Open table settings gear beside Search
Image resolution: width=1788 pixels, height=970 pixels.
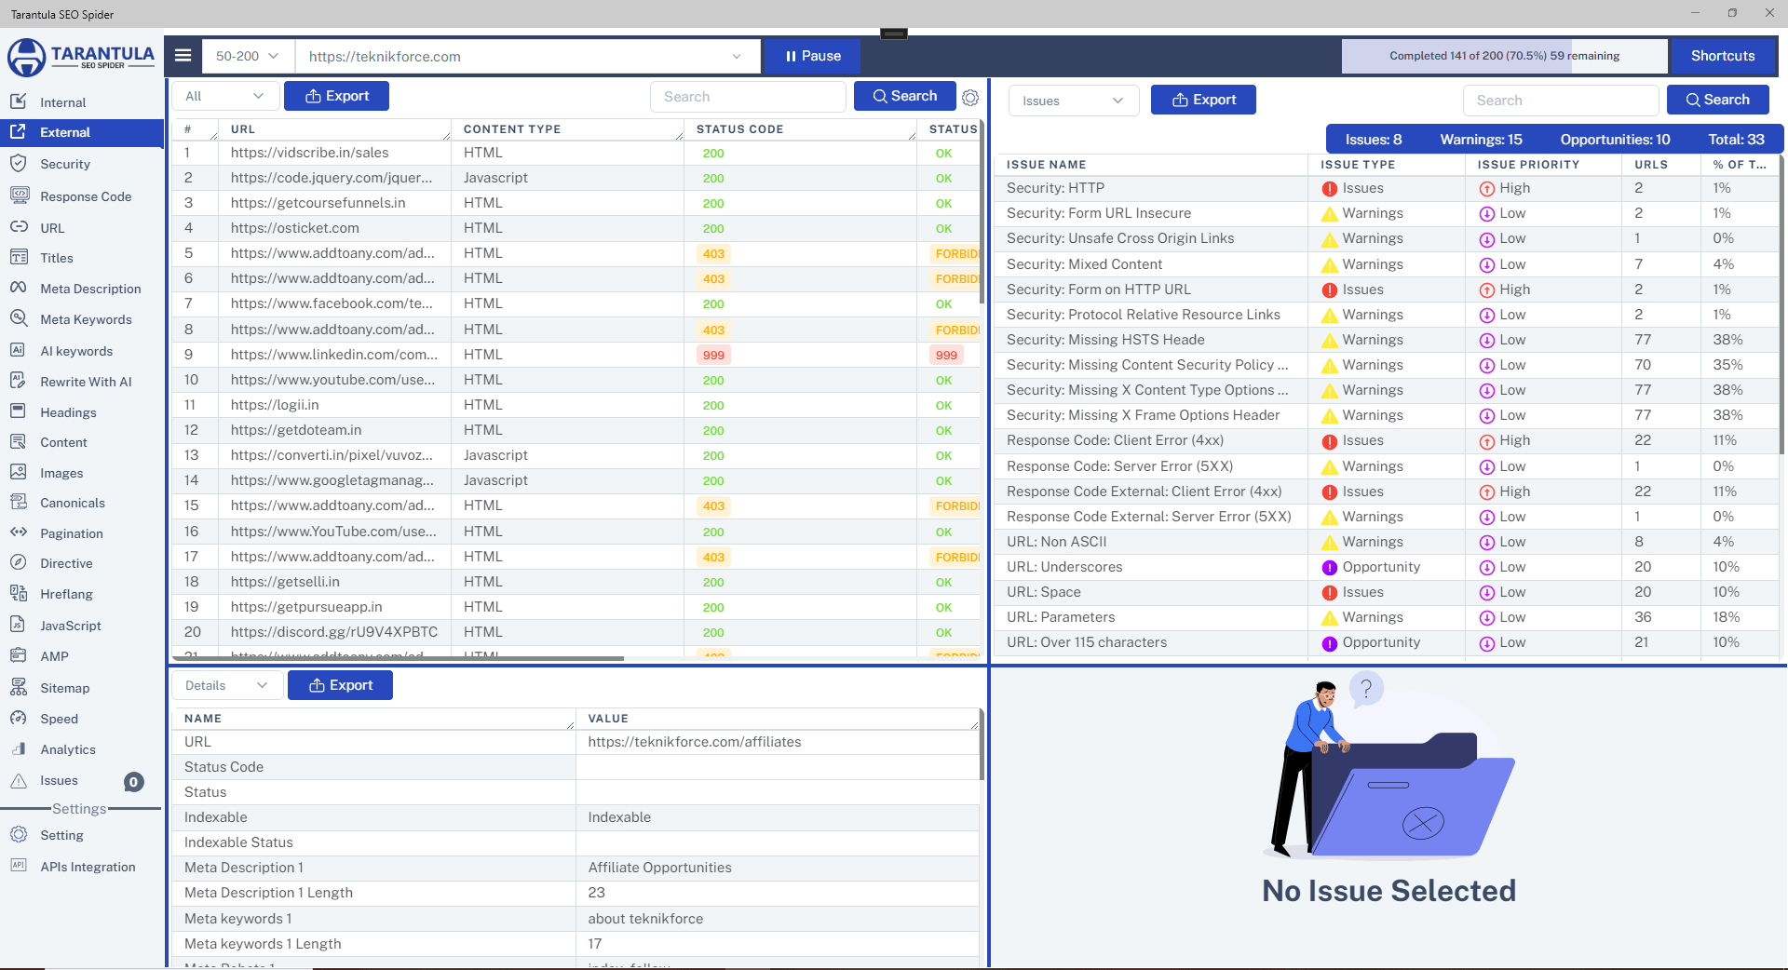click(970, 97)
